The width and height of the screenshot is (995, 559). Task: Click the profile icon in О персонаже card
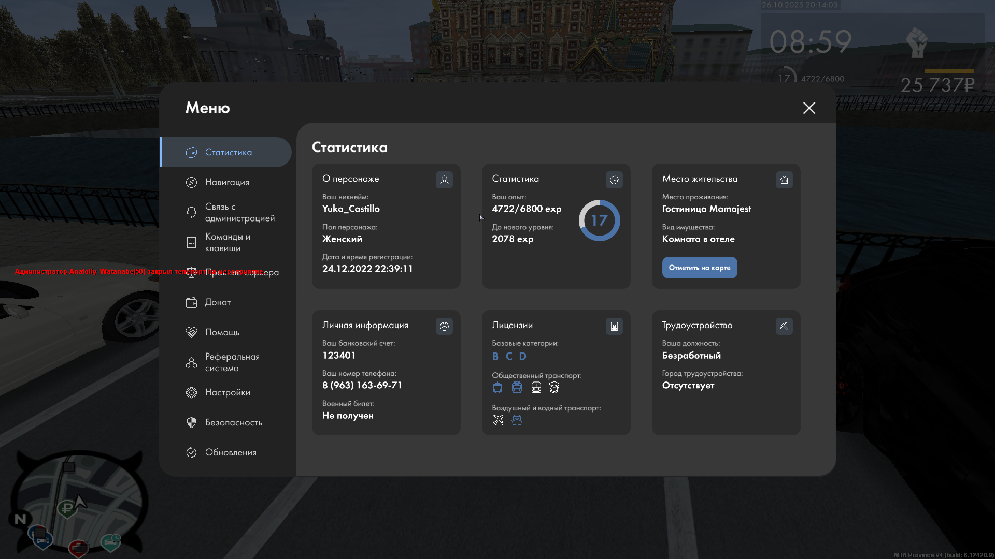click(444, 180)
